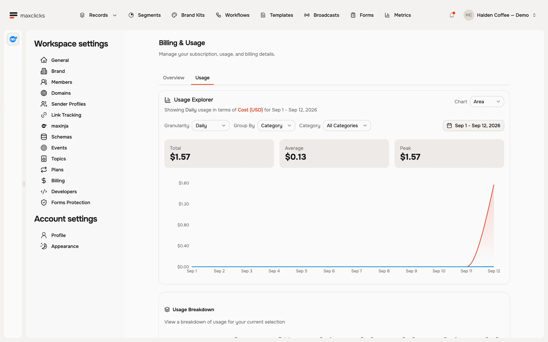Click the Profile person icon
The width and height of the screenshot is (548, 342).
point(44,235)
